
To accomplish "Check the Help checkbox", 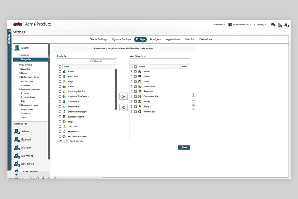I will [60, 122].
